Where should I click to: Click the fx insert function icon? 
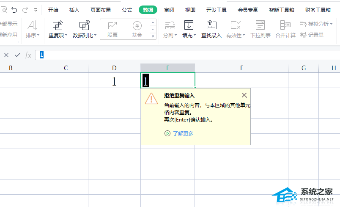click(x=28, y=55)
